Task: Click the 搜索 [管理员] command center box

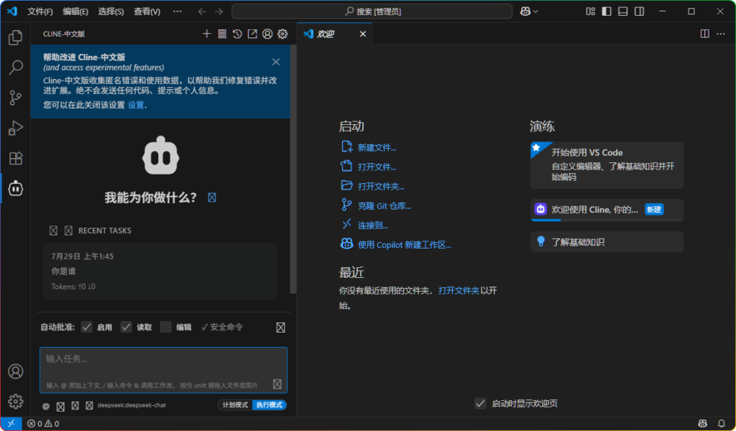Action: click(x=372, y=11)
